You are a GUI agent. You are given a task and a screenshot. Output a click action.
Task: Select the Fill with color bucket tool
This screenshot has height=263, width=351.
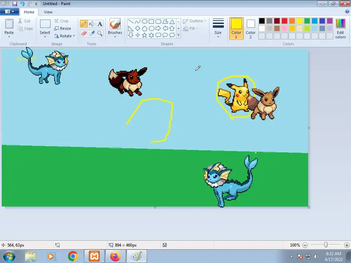pos(92,24)
